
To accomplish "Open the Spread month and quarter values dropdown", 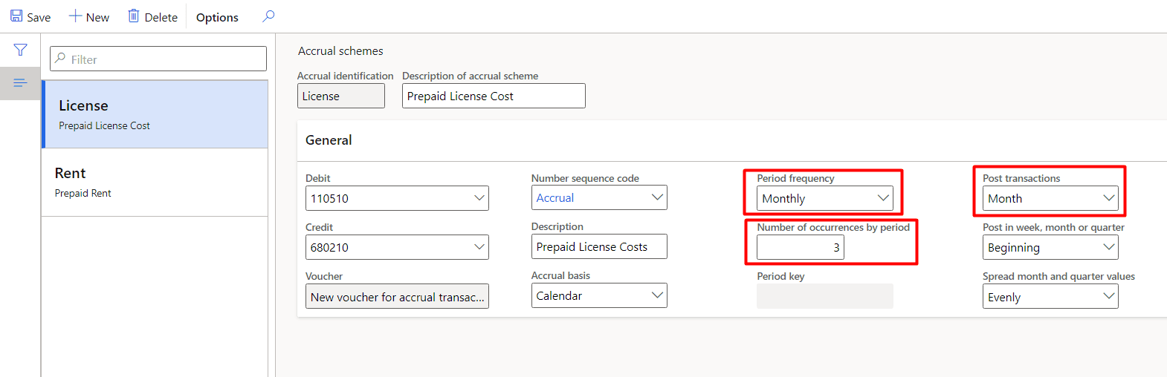I will pyautogui.click(x=1108, y=297).
